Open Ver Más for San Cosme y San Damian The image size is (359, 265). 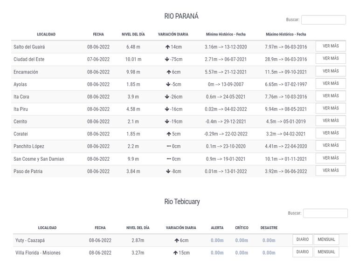point(331,158)
